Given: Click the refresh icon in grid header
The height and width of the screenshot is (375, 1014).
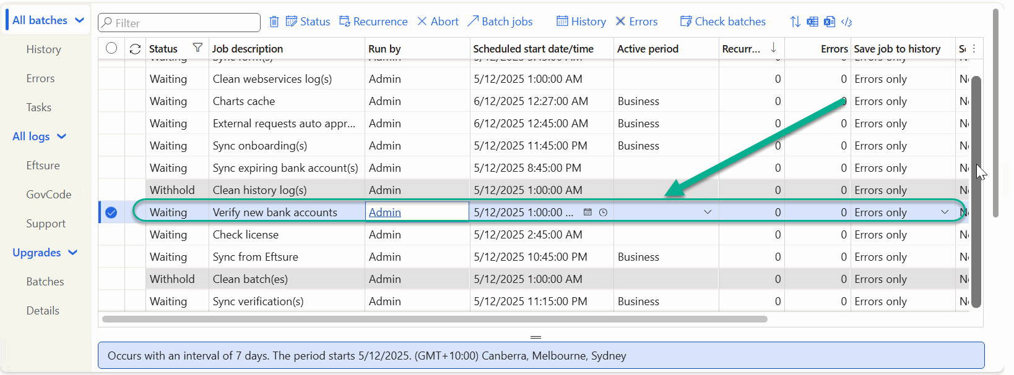Looking at the screenshot, I should point(135,49).
